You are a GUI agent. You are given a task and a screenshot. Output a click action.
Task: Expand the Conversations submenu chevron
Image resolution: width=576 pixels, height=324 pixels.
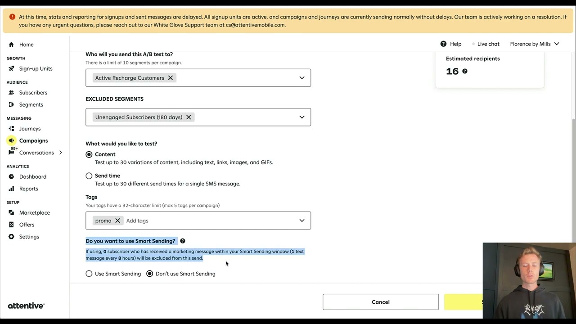60,153
